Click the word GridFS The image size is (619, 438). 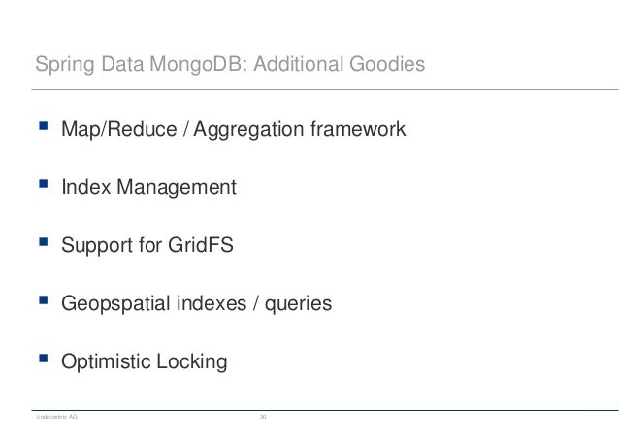click(201, 245)
